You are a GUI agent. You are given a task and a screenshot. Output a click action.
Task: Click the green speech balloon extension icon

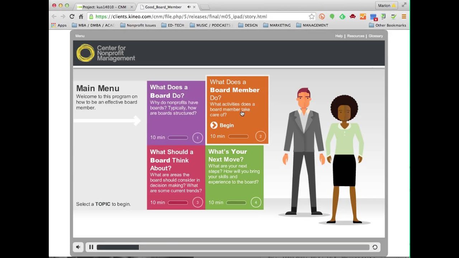coord(332,16)
